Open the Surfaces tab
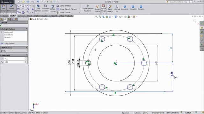Image resolution: width=204 pixels, height=114 pixels. (x=21, y=16)
